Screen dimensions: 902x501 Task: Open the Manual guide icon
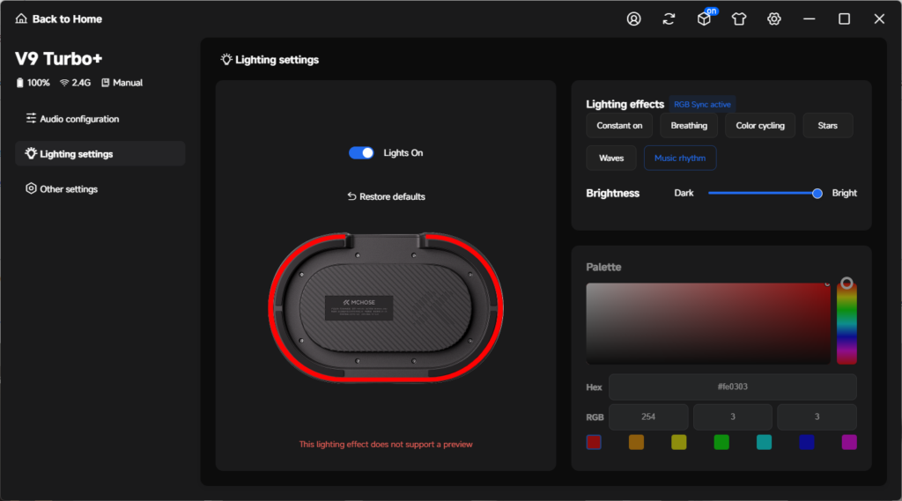coord(106,83)
